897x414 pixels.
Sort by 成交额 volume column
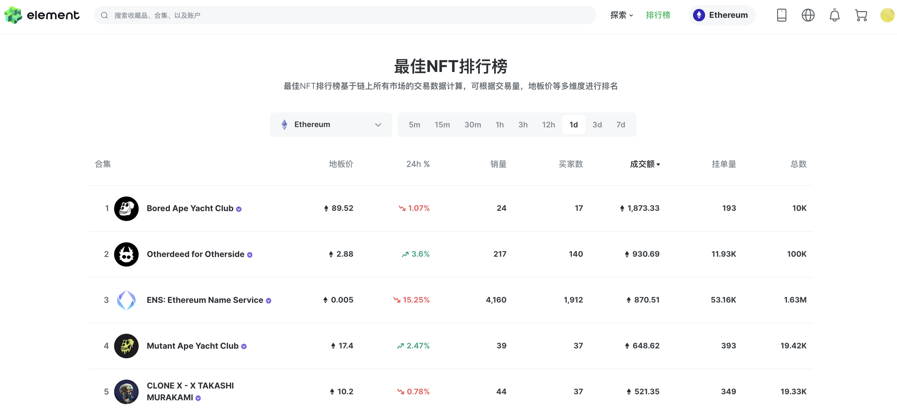point(645,164)
